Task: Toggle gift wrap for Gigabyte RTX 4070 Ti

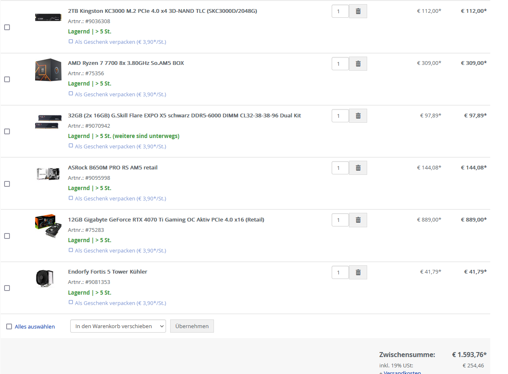Action: [71, 250]
